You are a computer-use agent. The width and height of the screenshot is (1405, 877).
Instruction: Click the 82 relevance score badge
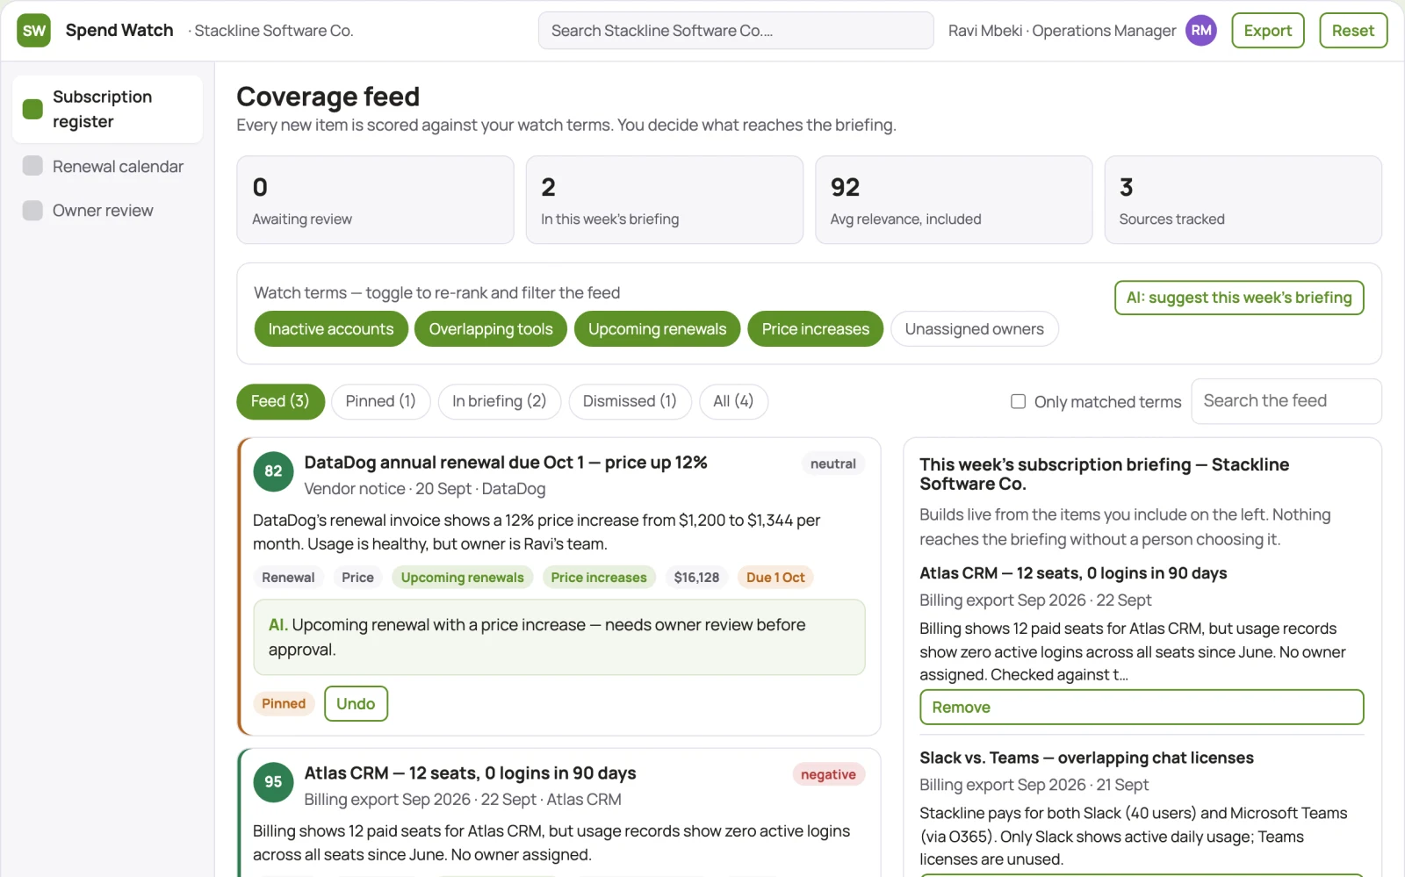273,471
